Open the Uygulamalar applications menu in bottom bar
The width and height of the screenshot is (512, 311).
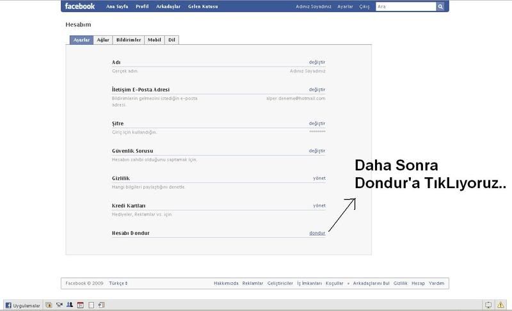coord(23,305)
